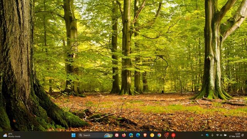Viewport: 247px width, 139px height.
Task: Open the Wi-Fi network tray icon
Action: 218,135
